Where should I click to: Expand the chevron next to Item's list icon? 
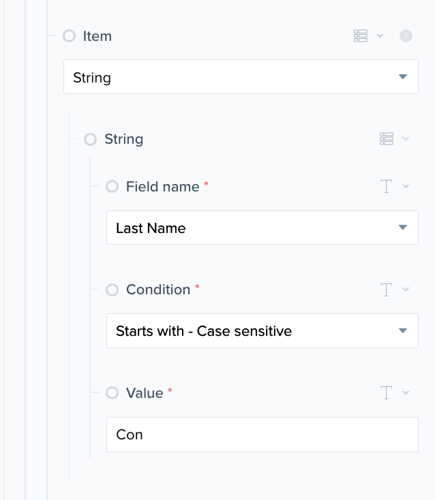tap(380, 36)
